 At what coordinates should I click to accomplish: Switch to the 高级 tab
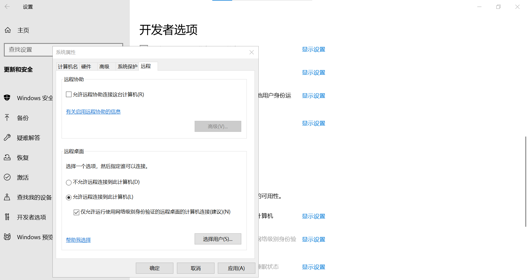(104, 67)
